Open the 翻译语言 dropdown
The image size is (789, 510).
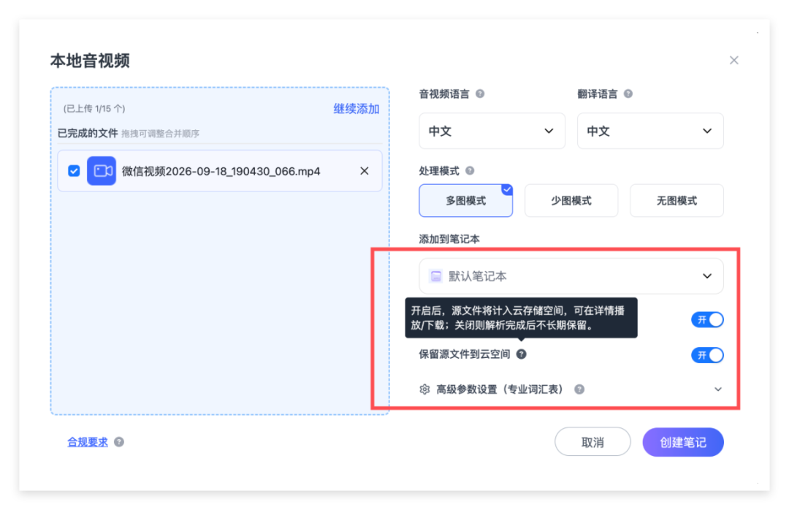coord(650,131)
